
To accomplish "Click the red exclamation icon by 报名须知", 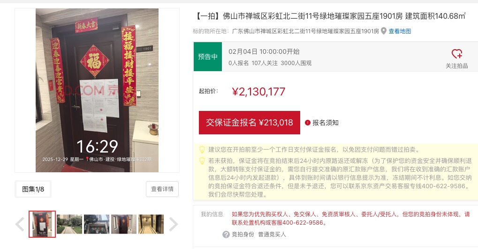I will point(308,123).
